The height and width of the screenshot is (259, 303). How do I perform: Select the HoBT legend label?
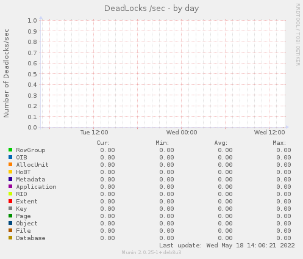[x=23, y=172]
